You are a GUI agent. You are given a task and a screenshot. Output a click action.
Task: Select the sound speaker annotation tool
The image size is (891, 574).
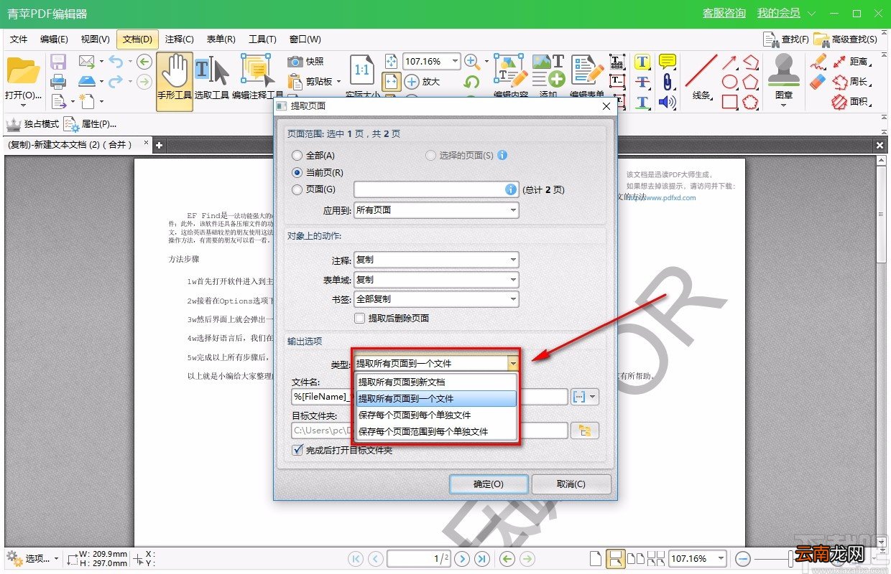coord(668,102)
